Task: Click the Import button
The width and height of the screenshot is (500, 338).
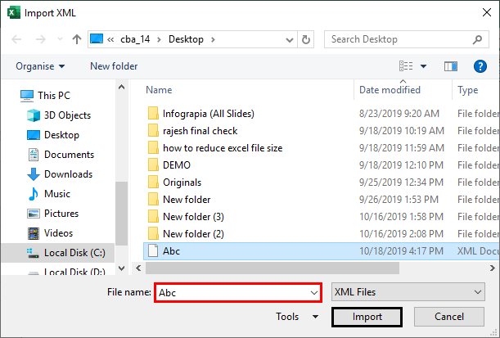Action: (x=367, y=317)
